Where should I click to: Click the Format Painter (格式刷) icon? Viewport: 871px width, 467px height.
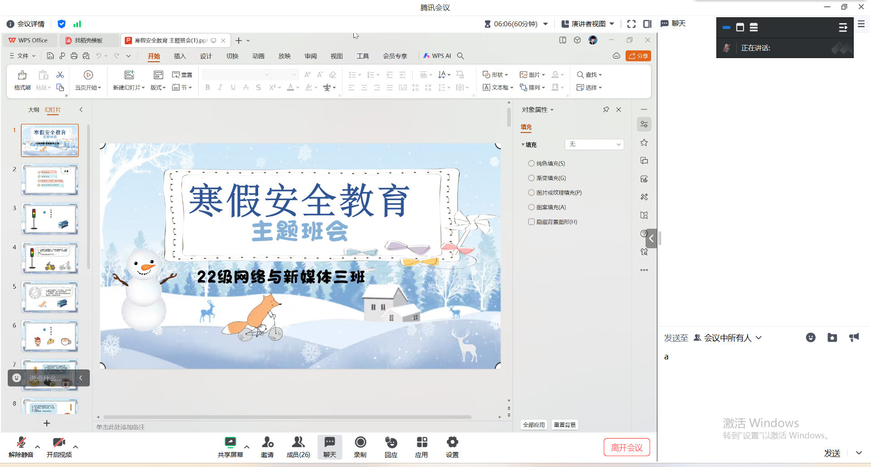pos(22,75)
